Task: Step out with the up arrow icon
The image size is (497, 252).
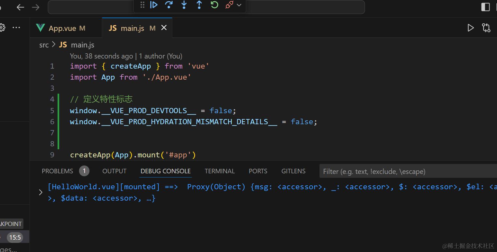Action: pos(199,5)
